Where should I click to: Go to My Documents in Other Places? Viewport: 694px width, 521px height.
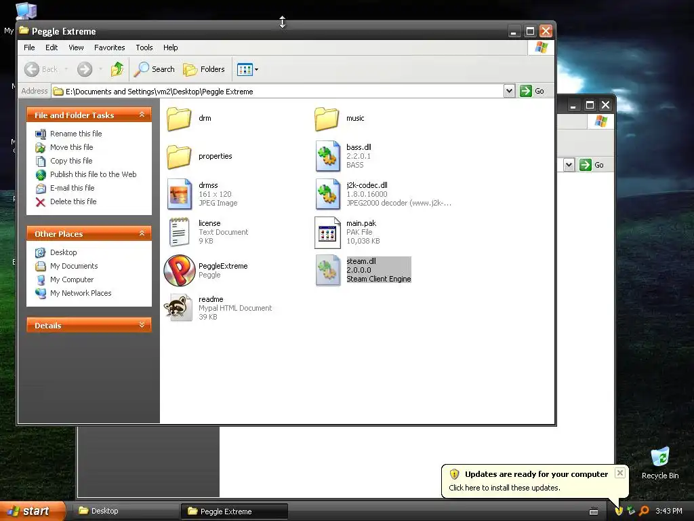tap(74, 266)
